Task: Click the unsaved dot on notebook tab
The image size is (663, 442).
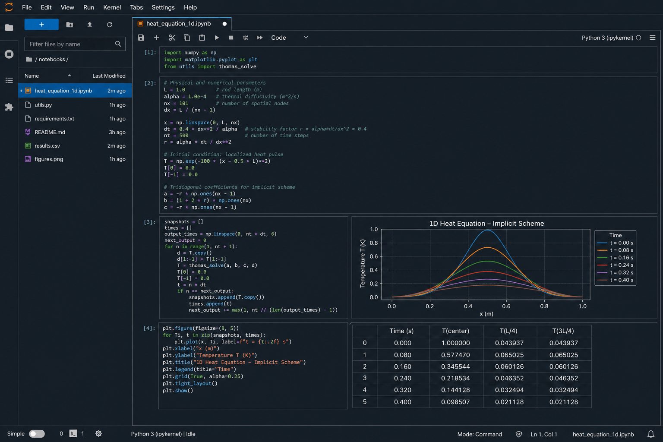Action: tap(224, 24)
